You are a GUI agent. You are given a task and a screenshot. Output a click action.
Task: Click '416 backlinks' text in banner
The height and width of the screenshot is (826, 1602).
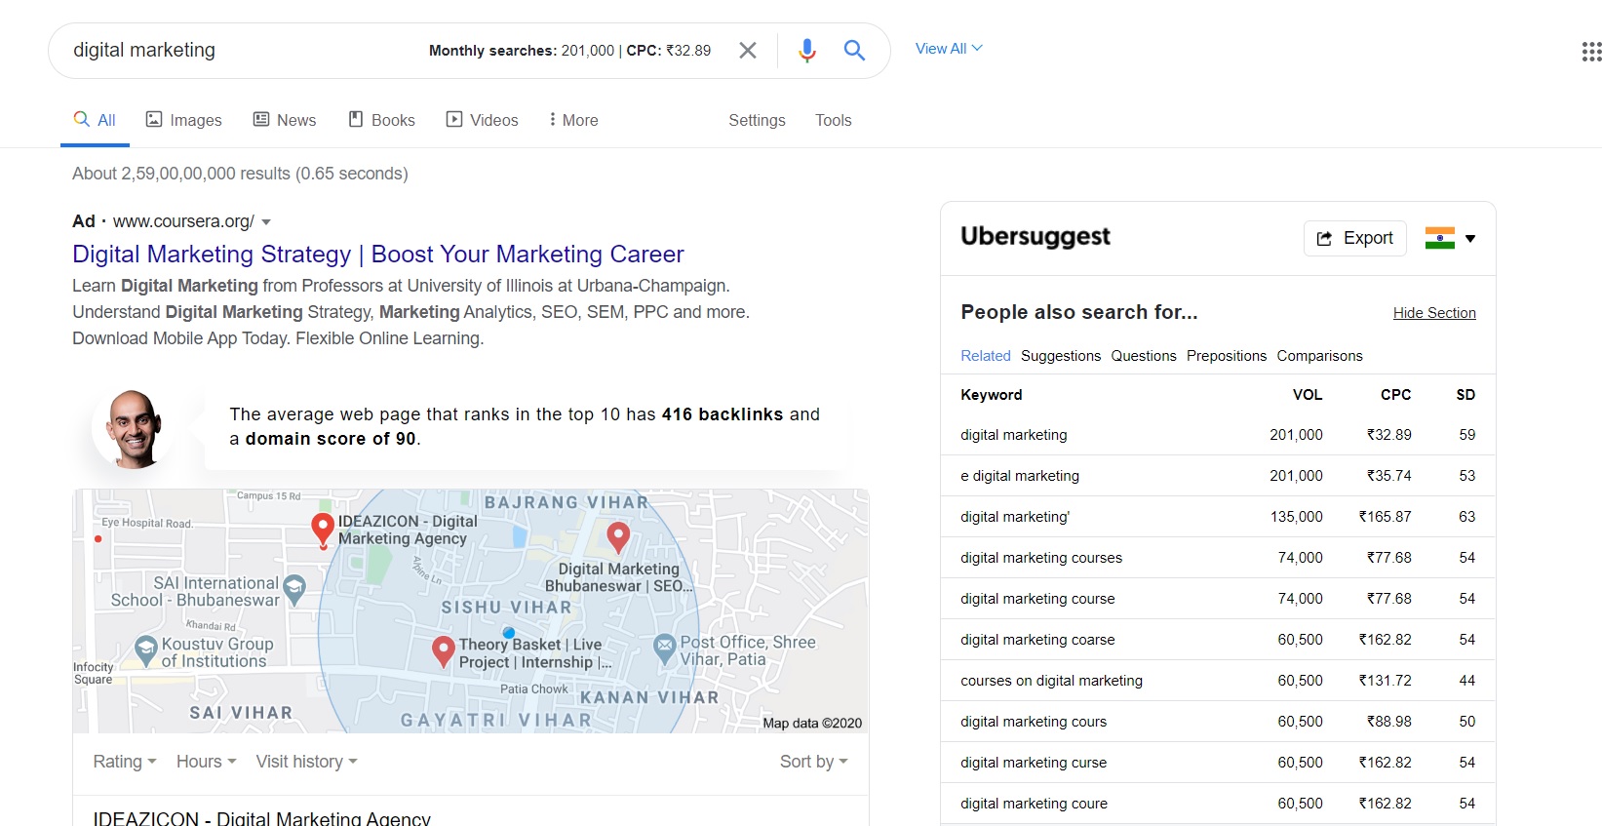click(722, 414)
